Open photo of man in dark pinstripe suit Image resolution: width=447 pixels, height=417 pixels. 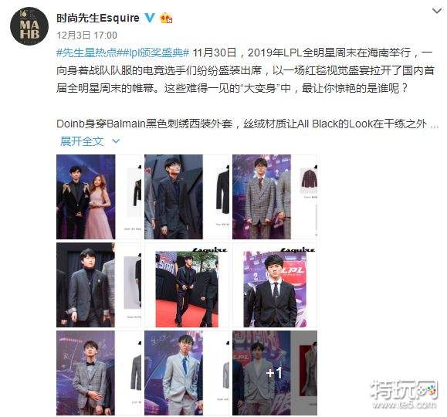click(187, 197)
